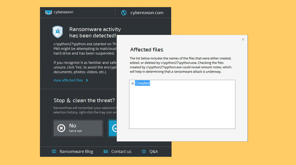This screenshot has width=296, height=165.
Task: Select the Created item in the file tree
Action: (142, 83)
